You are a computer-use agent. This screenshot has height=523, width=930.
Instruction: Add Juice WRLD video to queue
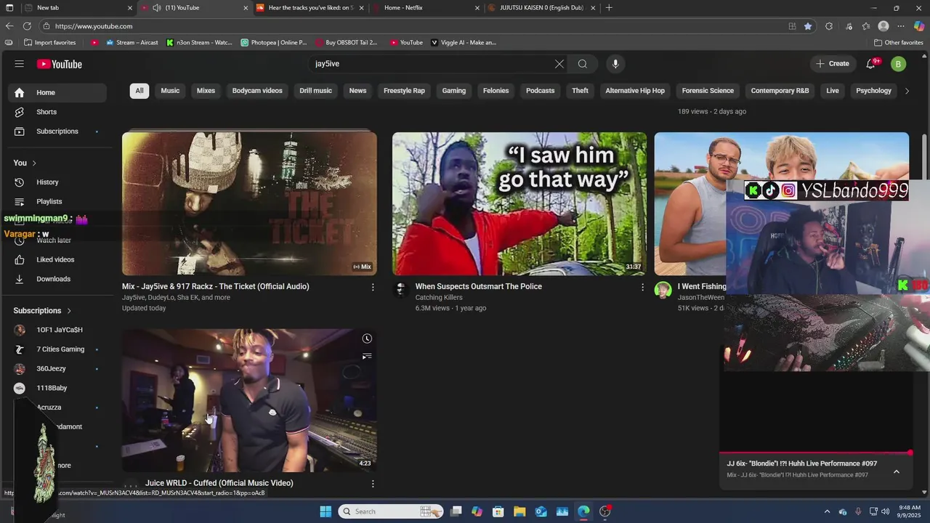coord(367,356)
